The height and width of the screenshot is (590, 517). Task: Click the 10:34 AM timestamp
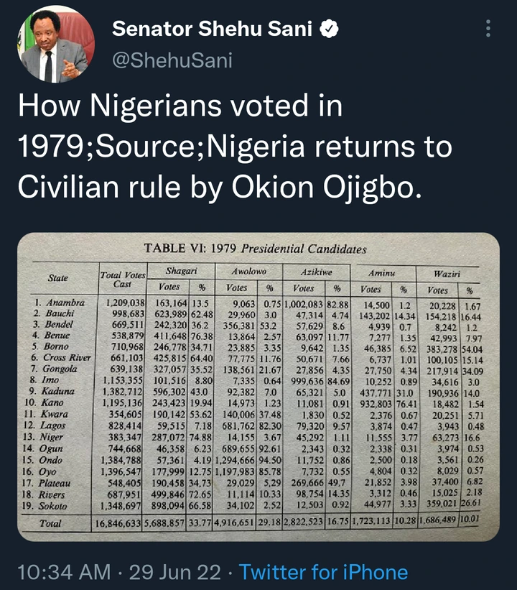click(63, 572)
